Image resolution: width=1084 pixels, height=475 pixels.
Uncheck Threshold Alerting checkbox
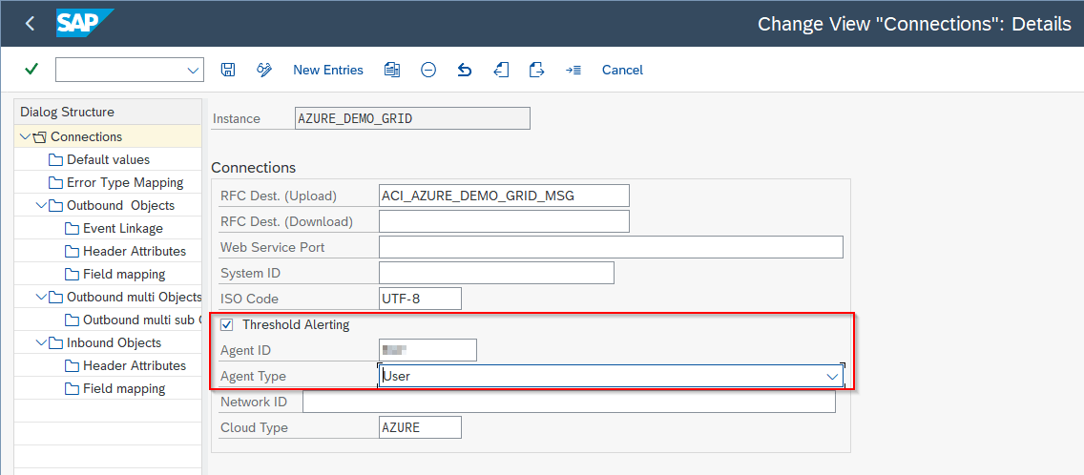226,324
